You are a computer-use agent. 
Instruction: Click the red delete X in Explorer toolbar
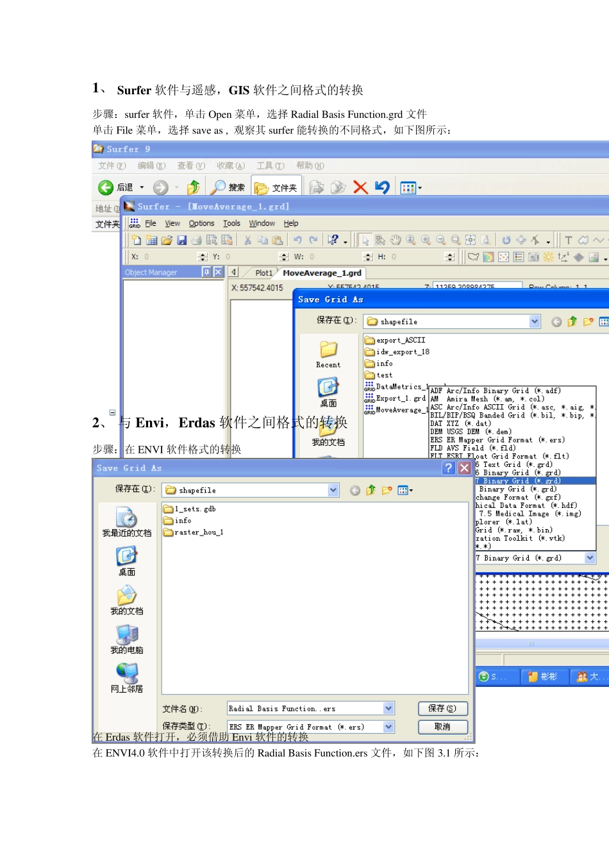(x=360, y=187)
